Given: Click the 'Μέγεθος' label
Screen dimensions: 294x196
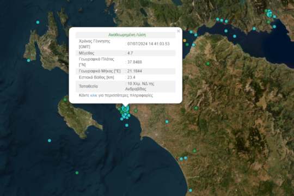Looking at the screenshot, I should [87, 53].
